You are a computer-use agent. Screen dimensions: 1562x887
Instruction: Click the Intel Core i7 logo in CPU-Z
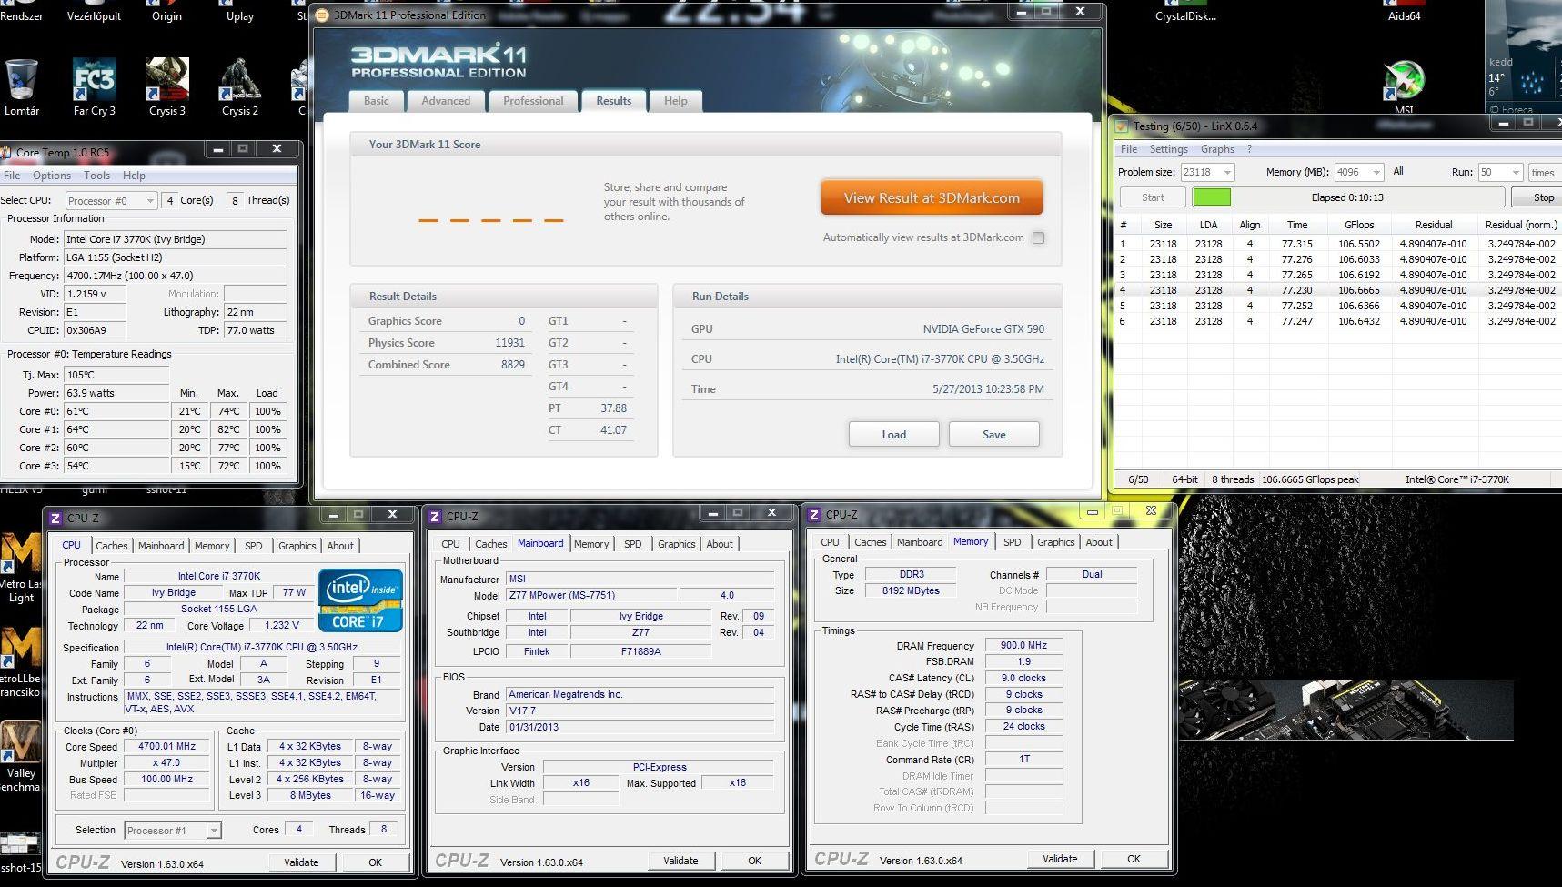(x=360, y=600)
